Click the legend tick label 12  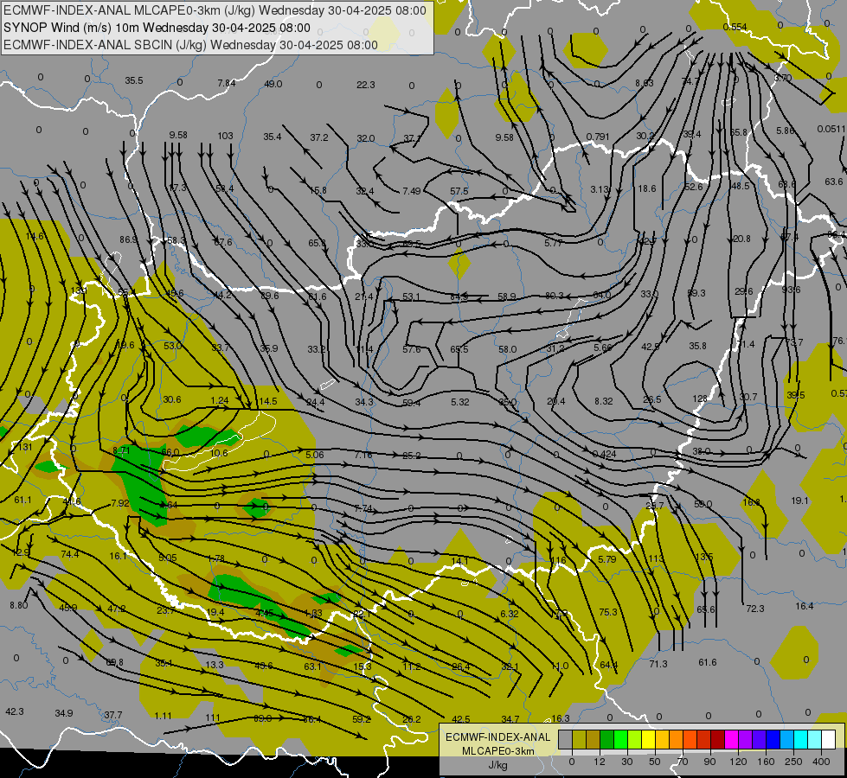pyautogui.click(x=600, y=762)
